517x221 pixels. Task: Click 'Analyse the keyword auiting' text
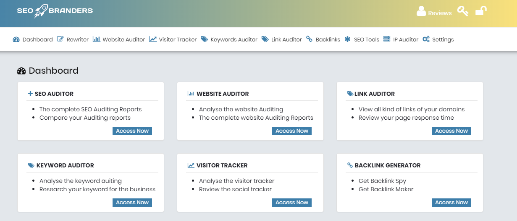coord(81,181)
